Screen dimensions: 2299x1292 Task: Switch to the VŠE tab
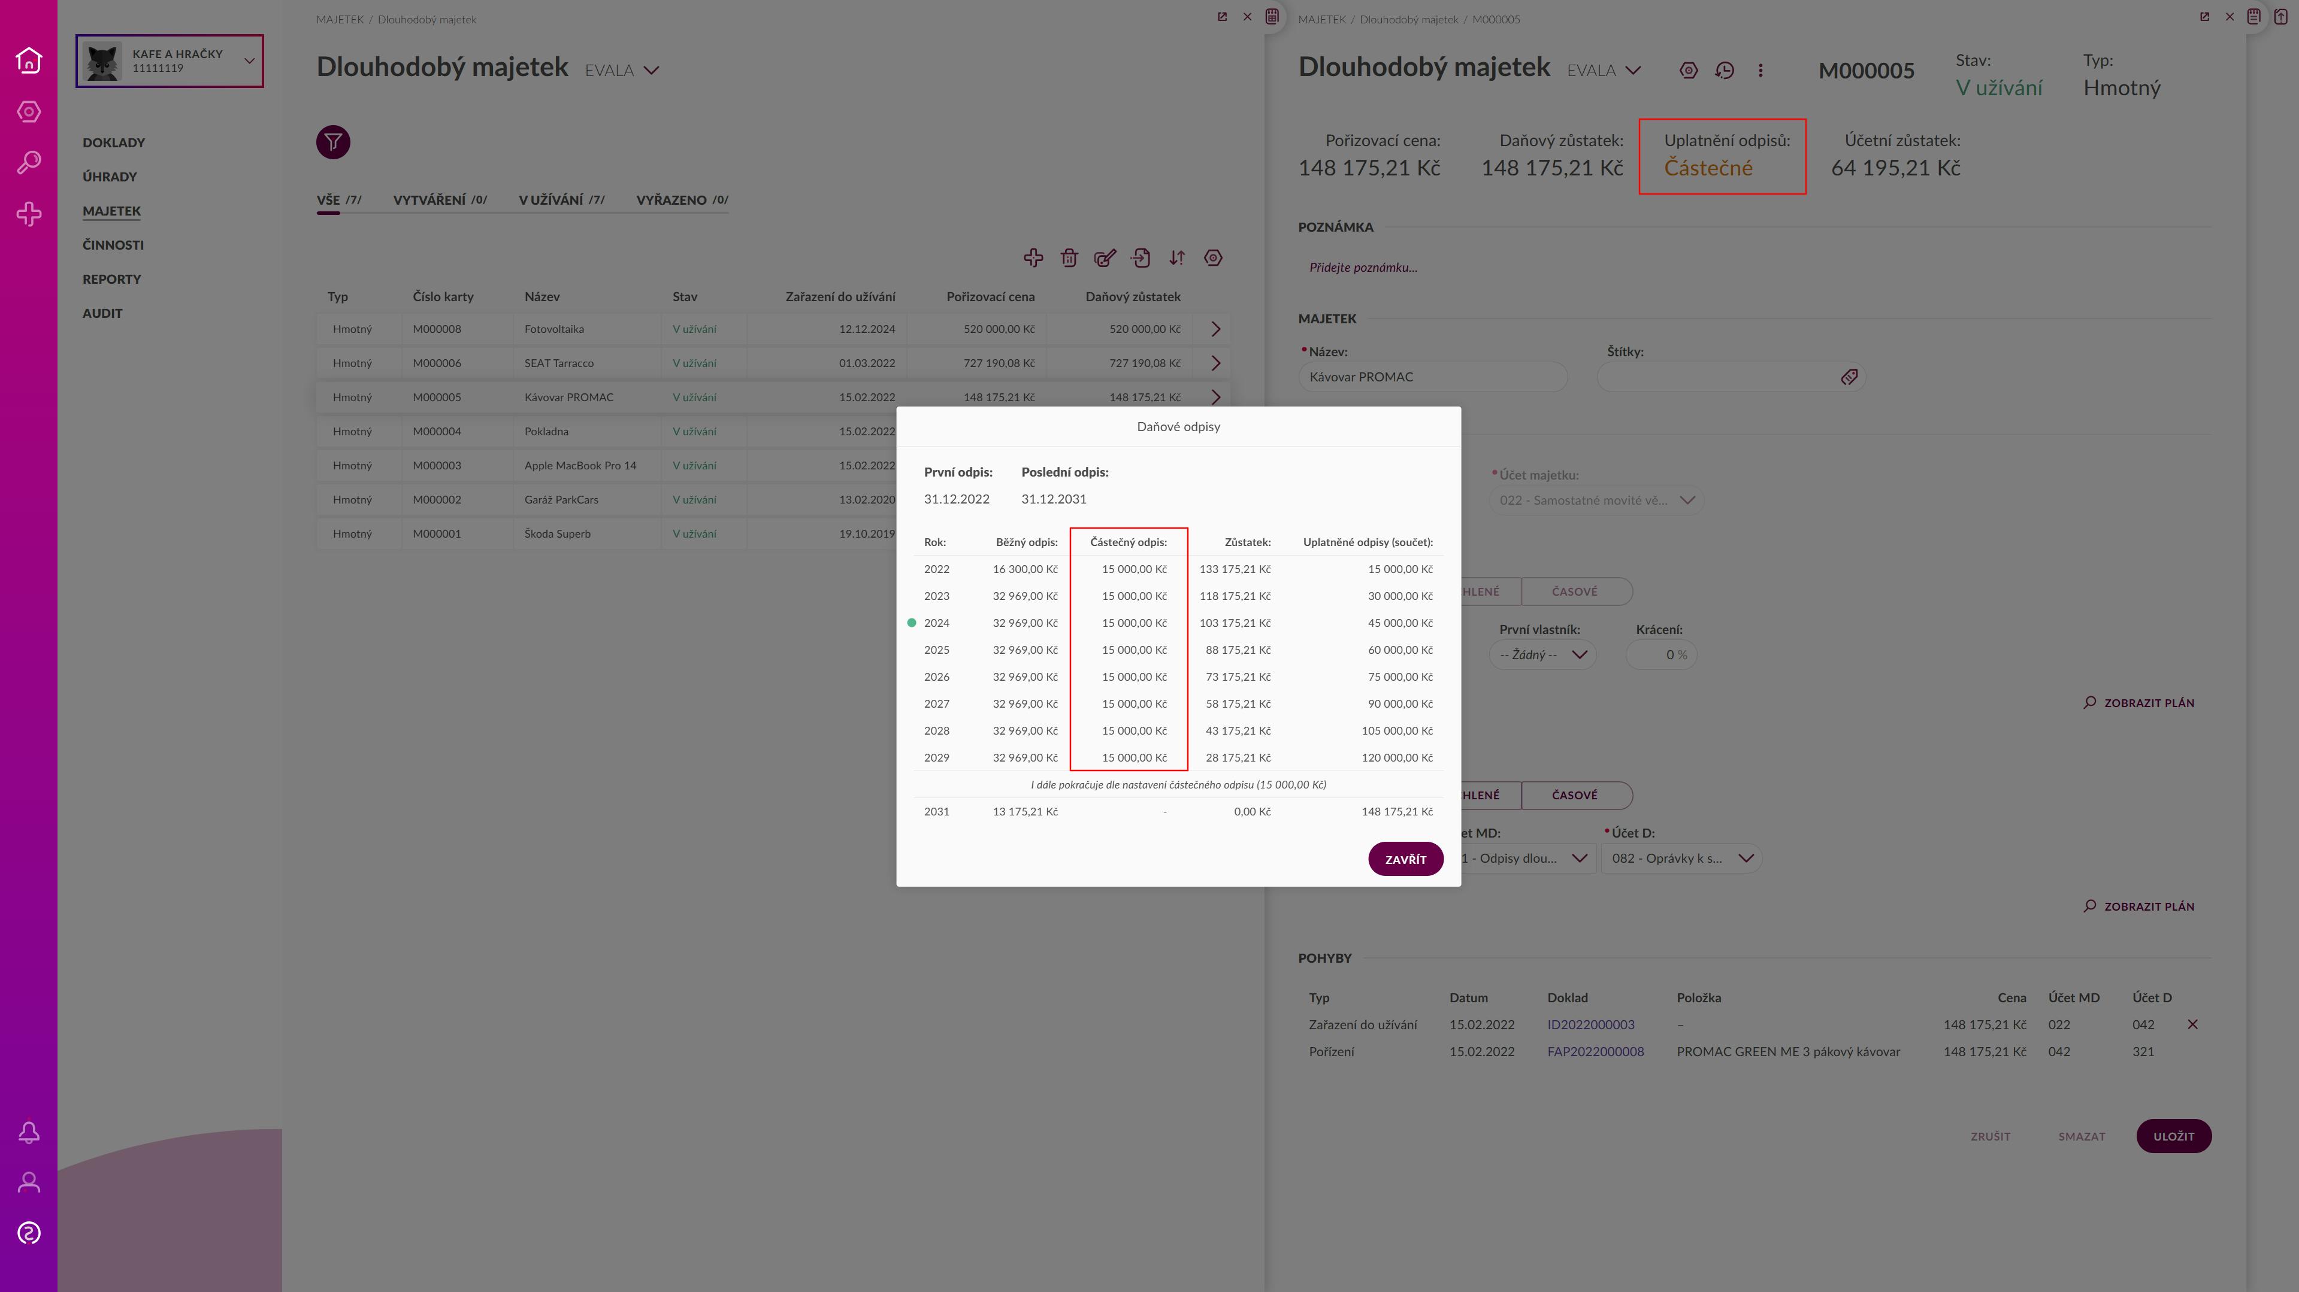pos(338,200)
